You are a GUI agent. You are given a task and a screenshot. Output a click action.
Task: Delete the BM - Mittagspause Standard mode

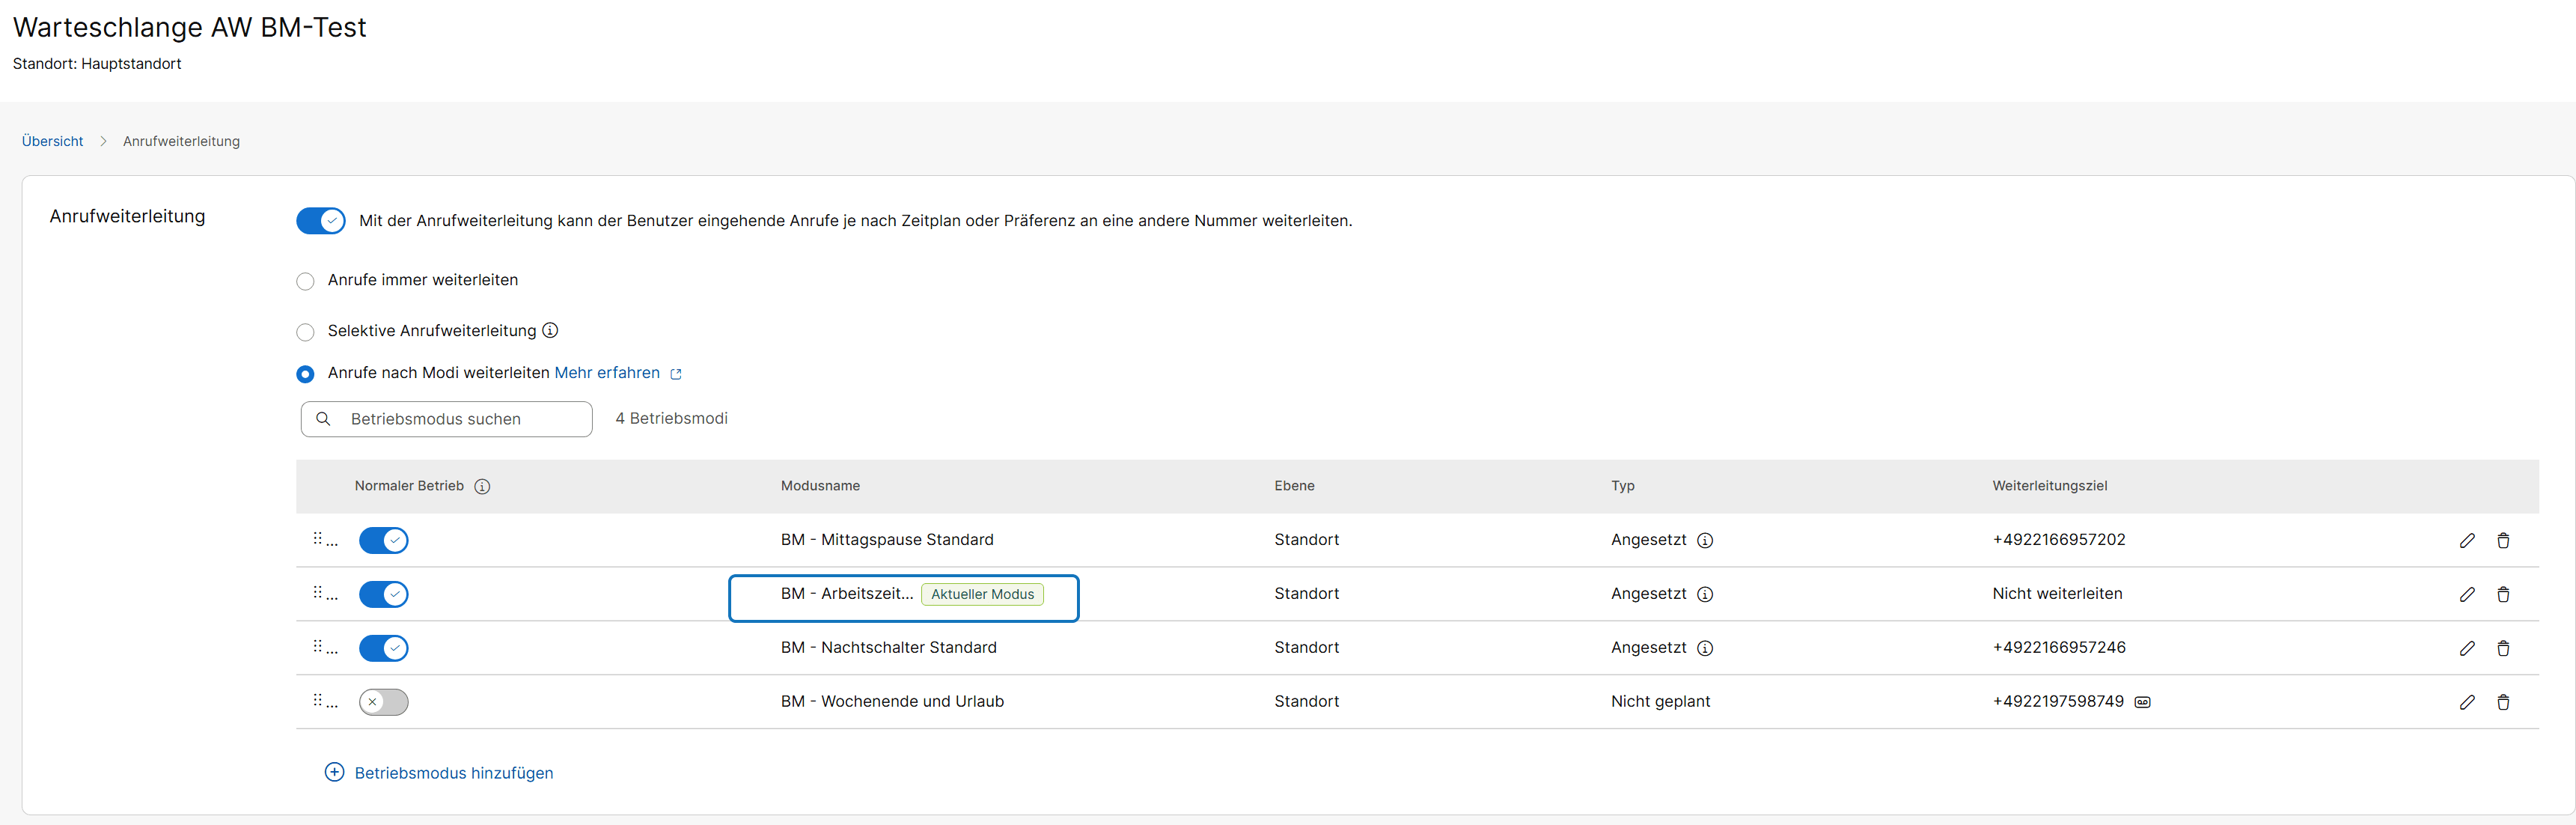coord(2503,540)
